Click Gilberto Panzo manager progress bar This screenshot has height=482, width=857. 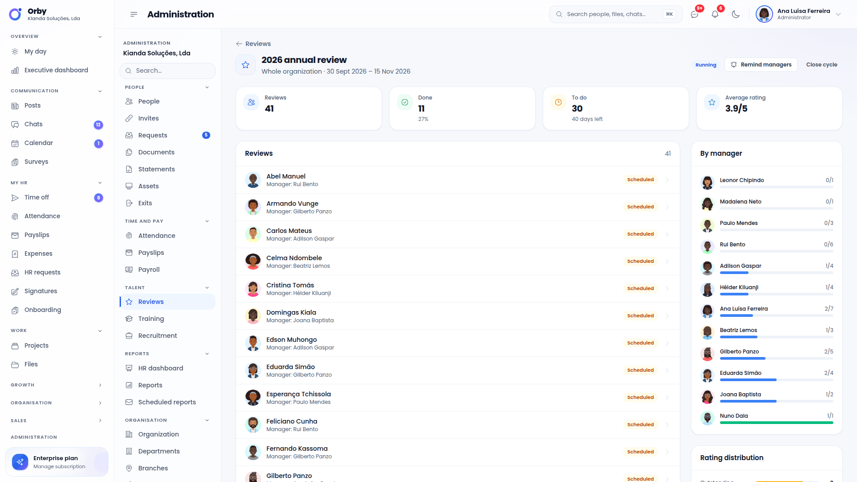tap(776, 358)
